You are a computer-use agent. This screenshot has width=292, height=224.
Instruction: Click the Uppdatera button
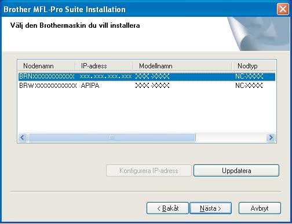click(x=236, y=171)
